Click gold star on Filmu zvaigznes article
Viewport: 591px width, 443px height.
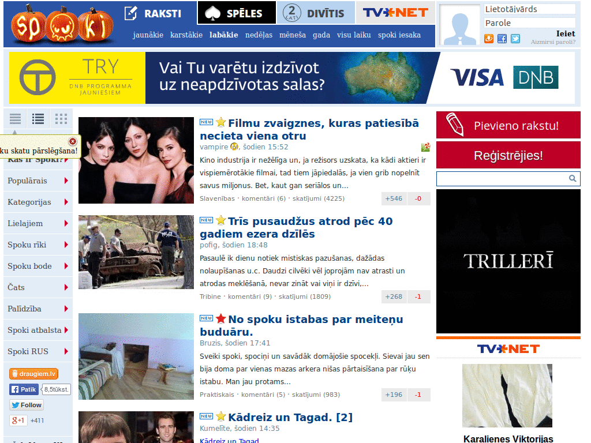click(221, 122)
